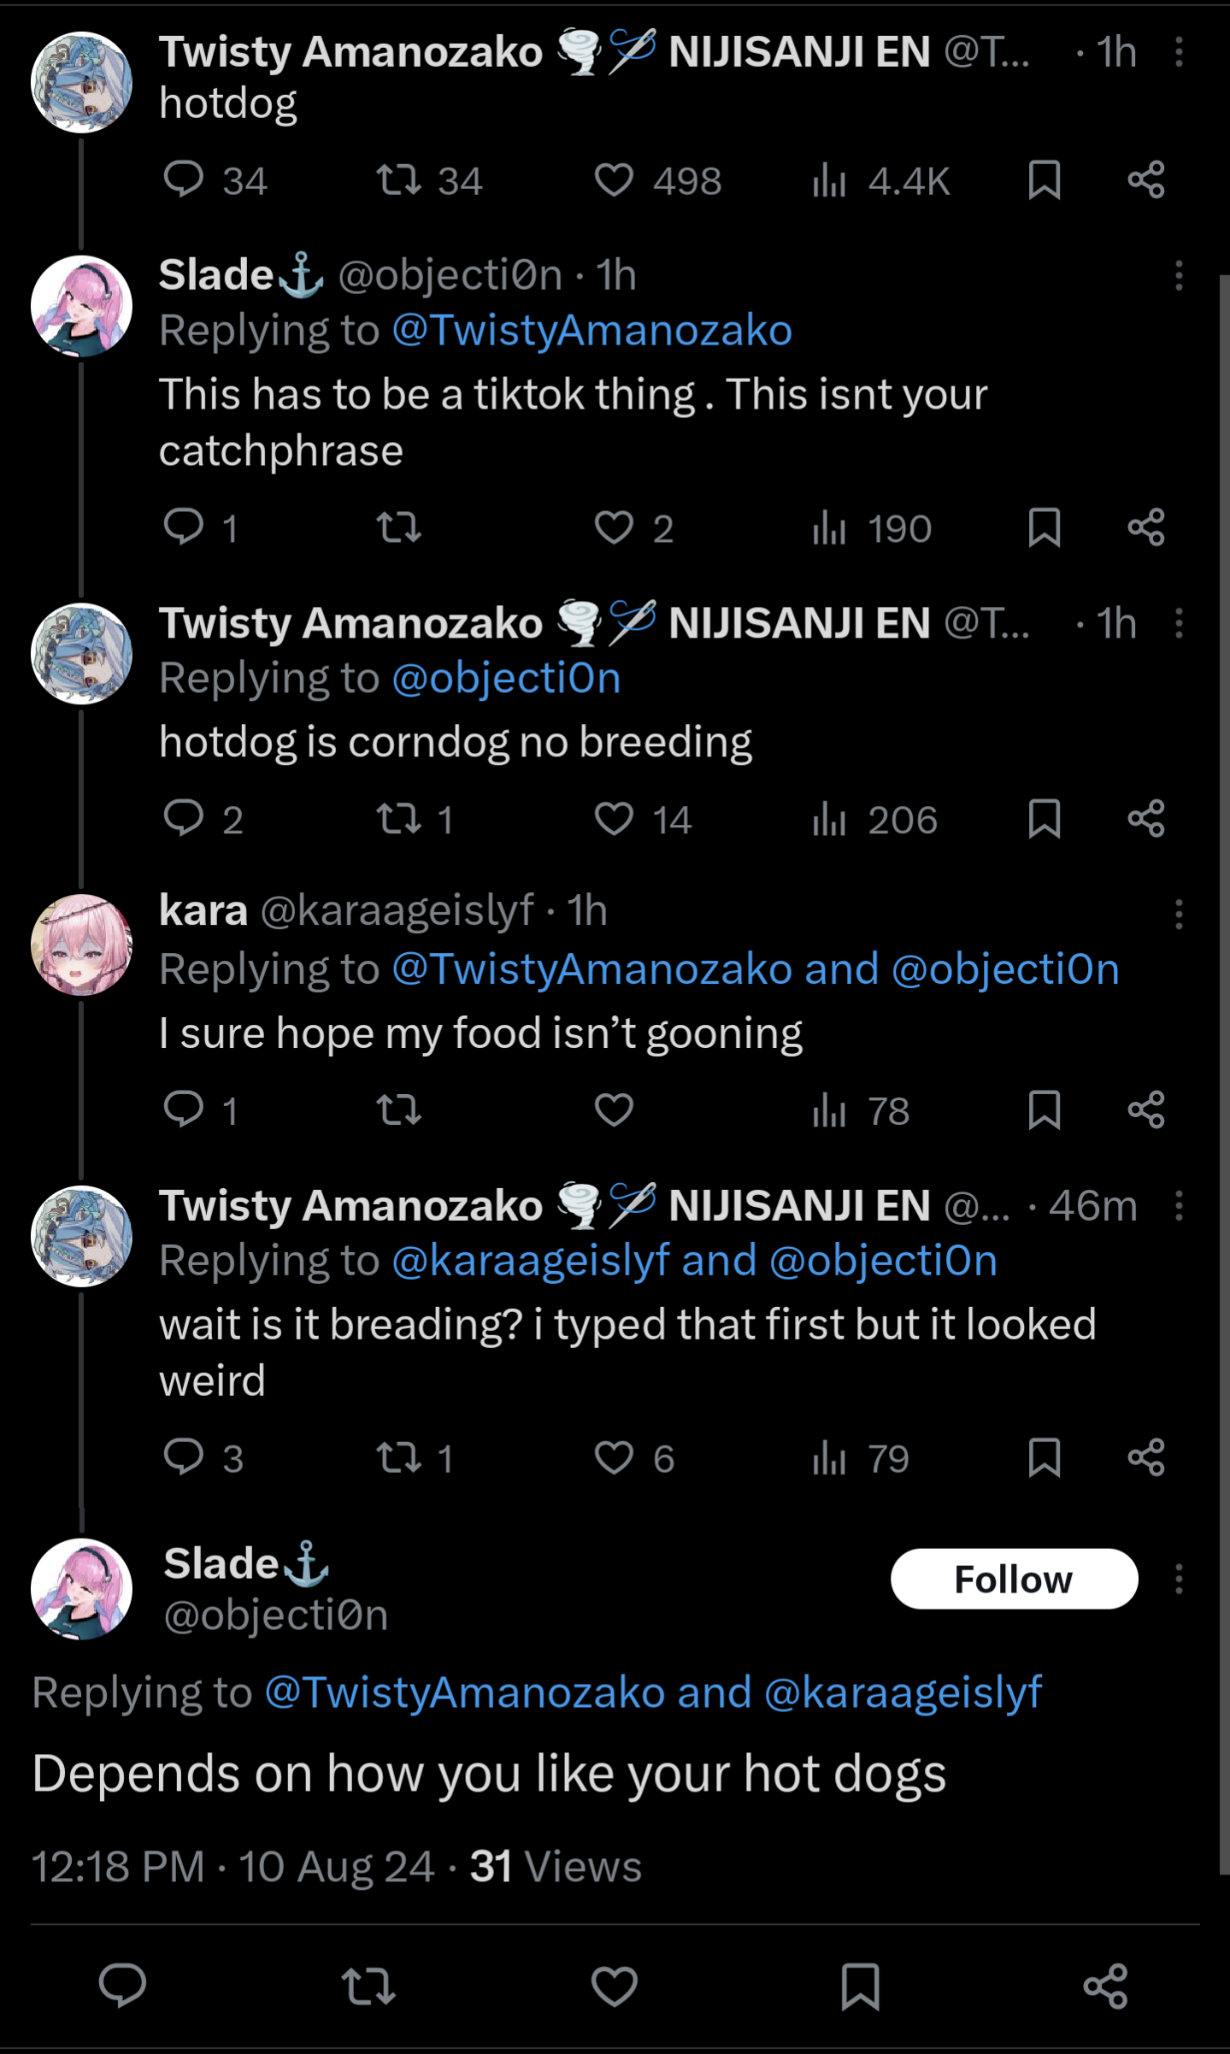Open @karaageislyf mention in the main tweet's reply line
The height and width of the screenshot is (2054, 1230).
click(903, 1692)
